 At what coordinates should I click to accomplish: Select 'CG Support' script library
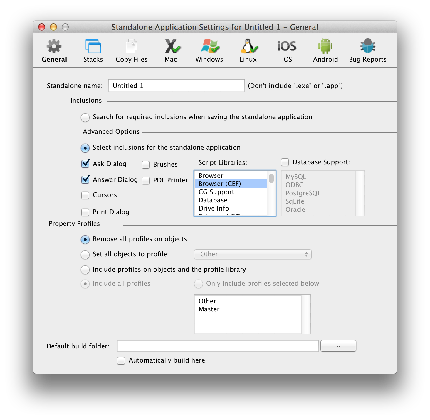click(231, 192)
